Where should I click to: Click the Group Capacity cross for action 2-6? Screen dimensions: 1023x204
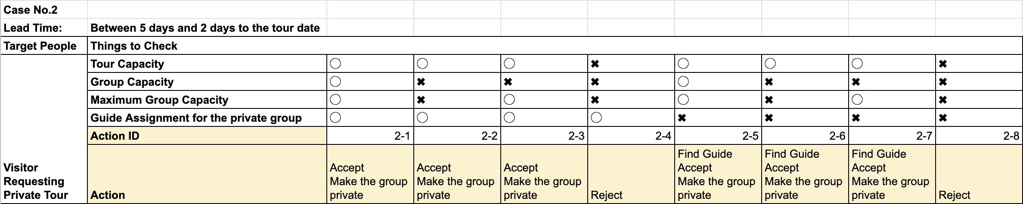click(769, 82)
